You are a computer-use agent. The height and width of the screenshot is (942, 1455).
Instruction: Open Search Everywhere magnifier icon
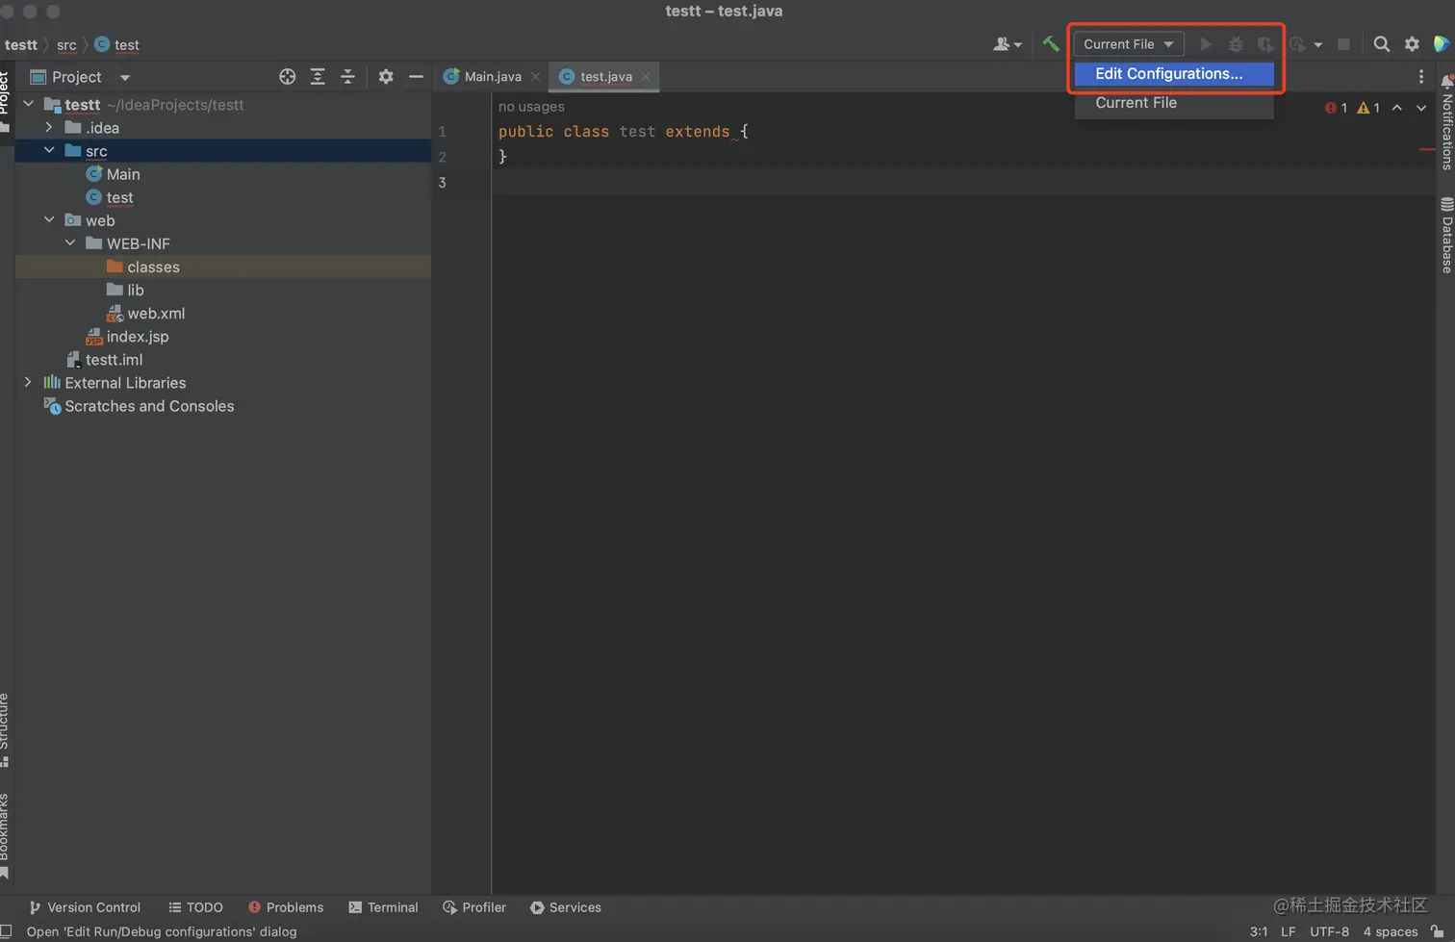coord(1381,44)
